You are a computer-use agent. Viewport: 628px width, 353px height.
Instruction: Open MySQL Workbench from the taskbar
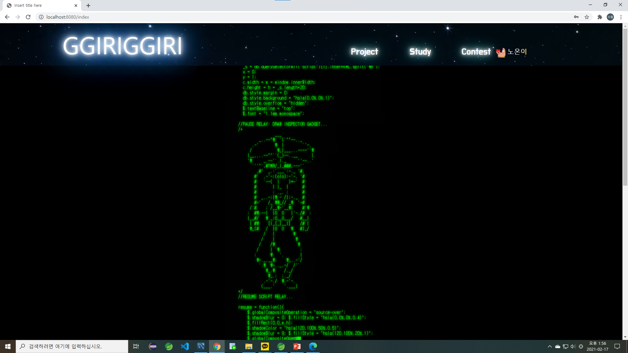[201, 346]
